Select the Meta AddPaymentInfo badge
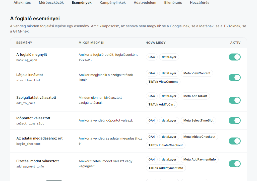This screenshot has width=257, height=181. pyautogui.click(x=200, y=159)
